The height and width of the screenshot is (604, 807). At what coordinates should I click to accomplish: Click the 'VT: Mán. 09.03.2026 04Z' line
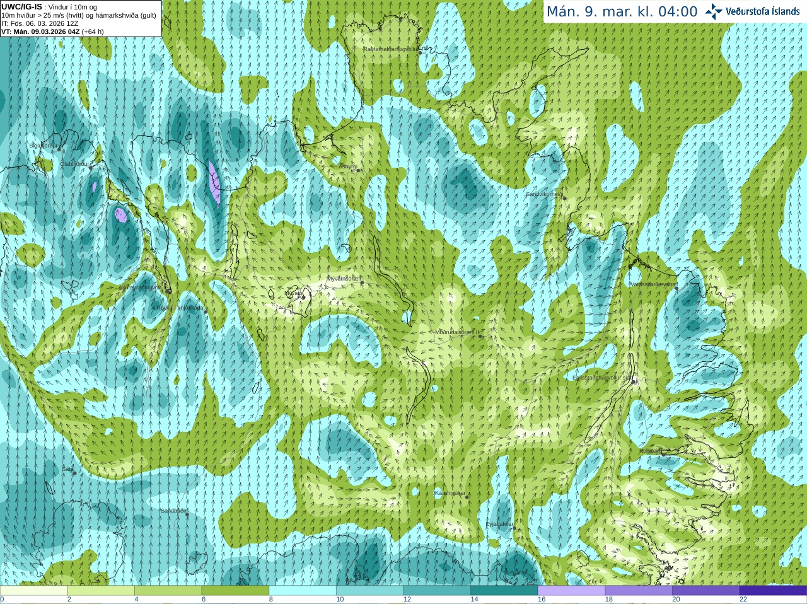[x=52, y=32]
